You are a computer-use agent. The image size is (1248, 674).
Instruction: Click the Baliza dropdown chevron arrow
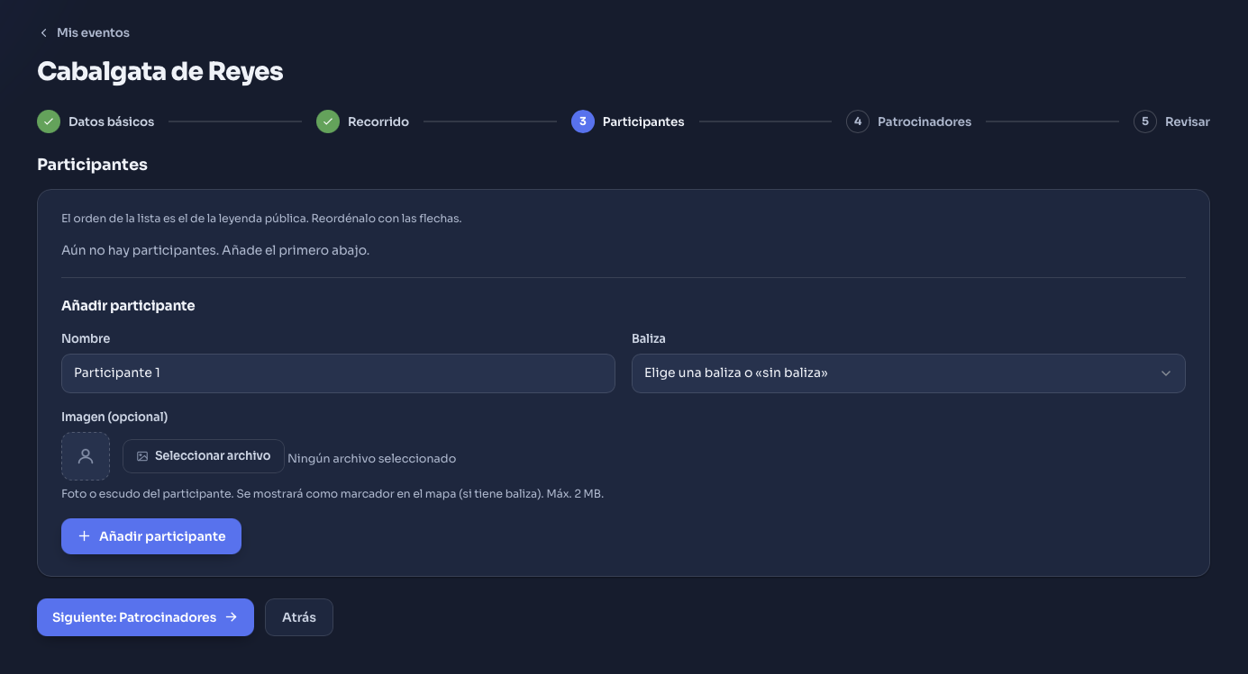(1166, 373)
